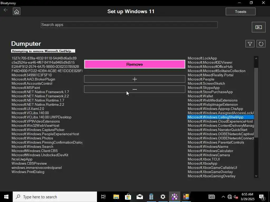Image resolution: width=270 pixels, height=202 pixels.
Task: Open the colorful squares taskbar app
Action: 186,197
